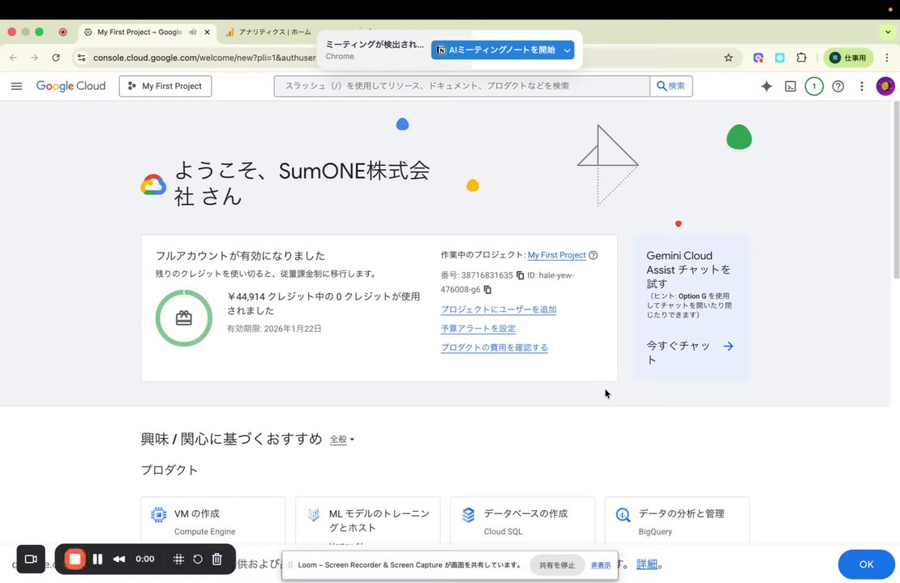The width and height of the screenshot is (900, 583).
Task: Open Chrome three-dot menu
Action: [887, 57]
